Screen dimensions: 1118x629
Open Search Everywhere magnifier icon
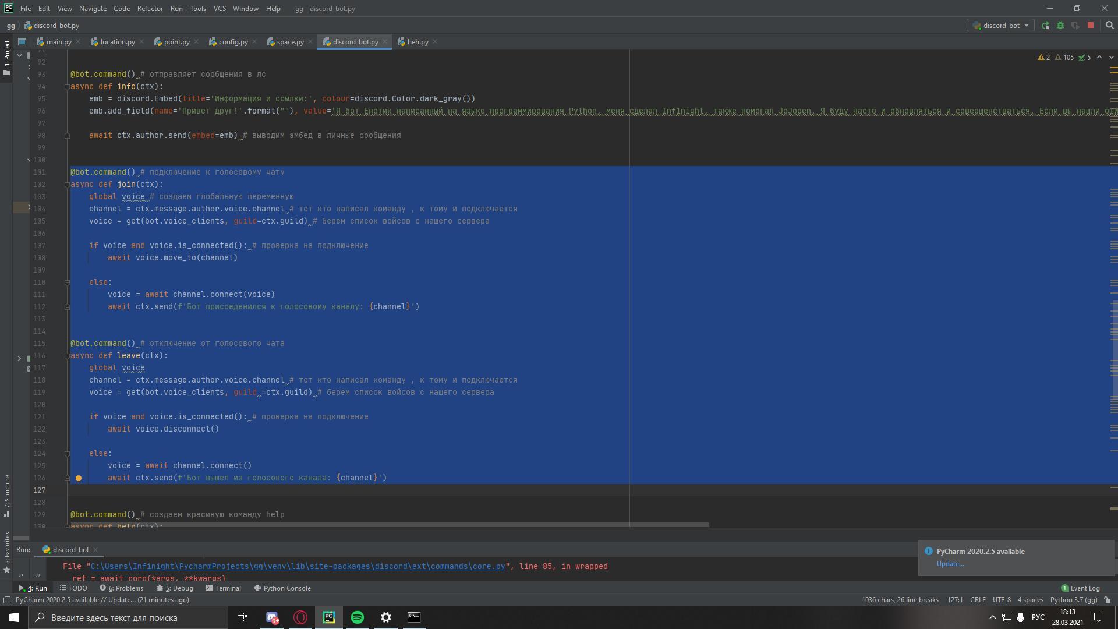point(1109,26)
